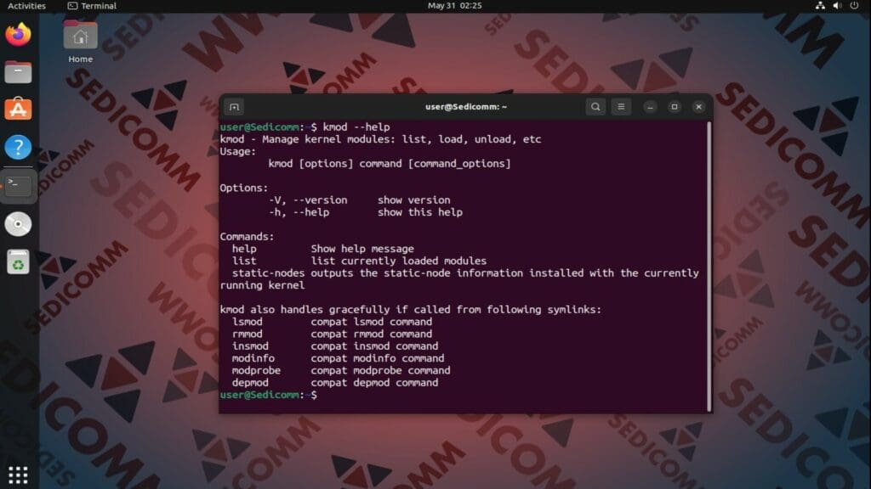
Task: Click the '-V, --version' option line
Action: [x=360, y=200]
